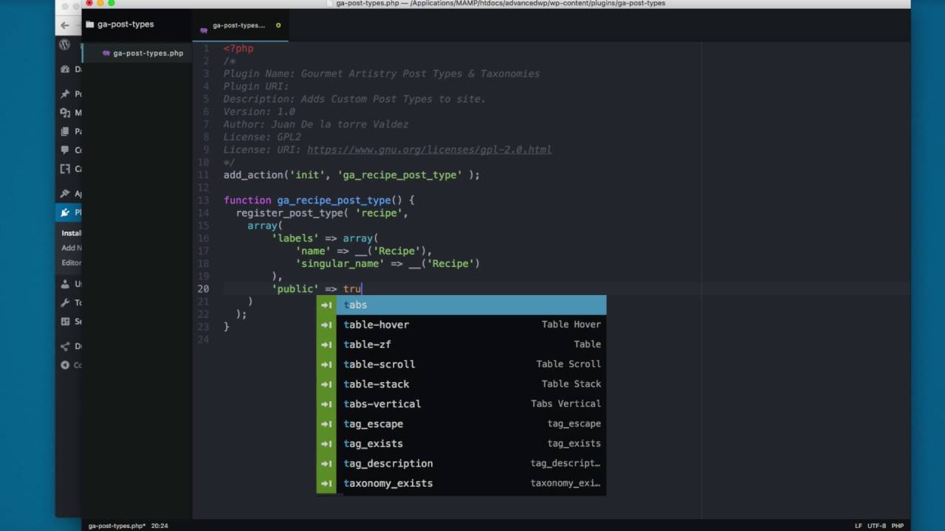Select 'tag_escape' from the autocomplete list

(x=461, y=424)
